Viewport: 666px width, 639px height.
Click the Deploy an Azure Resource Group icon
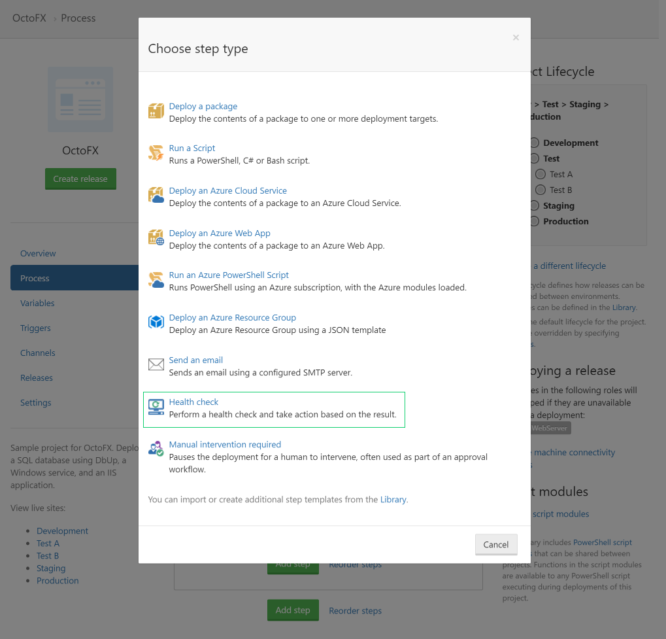[156, 322]
